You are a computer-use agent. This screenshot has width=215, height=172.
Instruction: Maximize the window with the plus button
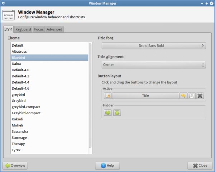207,4
